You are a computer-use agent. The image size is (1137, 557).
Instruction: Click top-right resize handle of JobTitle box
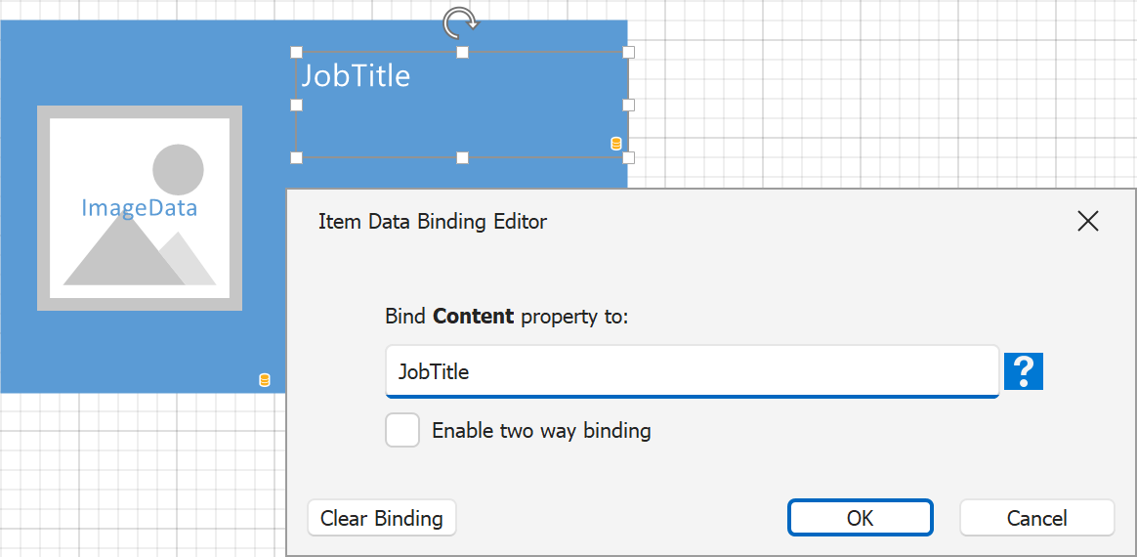click(628, 52)
